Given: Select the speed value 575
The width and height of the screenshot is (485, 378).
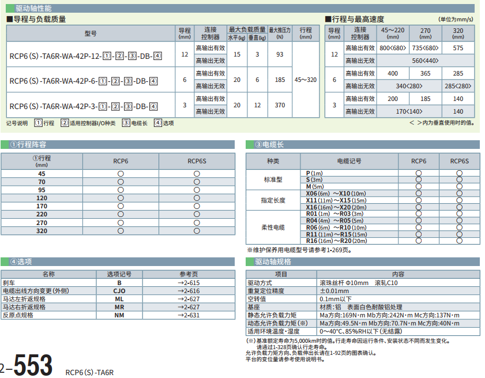Looking at the screenshot, I should click(x=458, y=48).
